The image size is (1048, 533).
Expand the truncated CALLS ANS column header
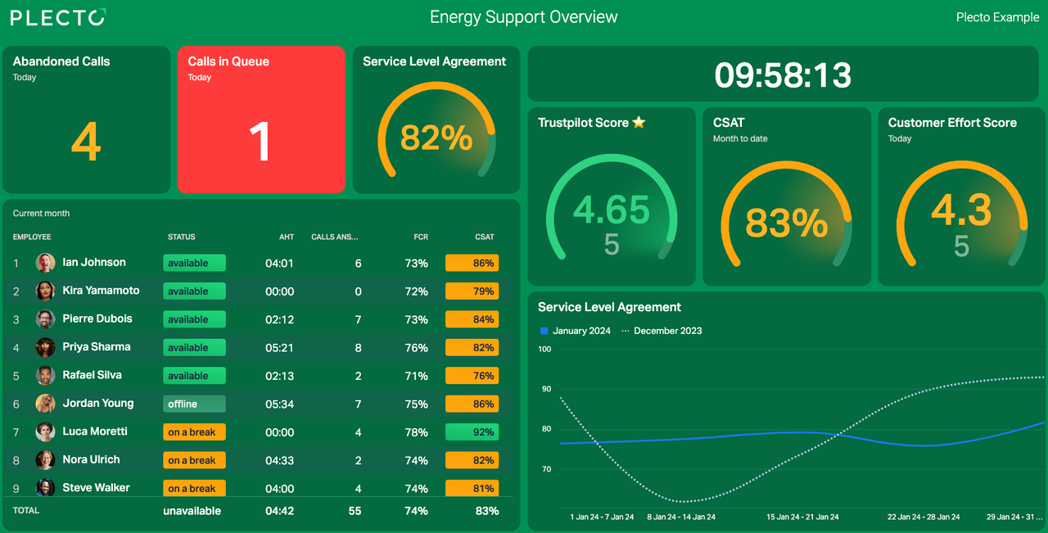click(x=334, y=237)
